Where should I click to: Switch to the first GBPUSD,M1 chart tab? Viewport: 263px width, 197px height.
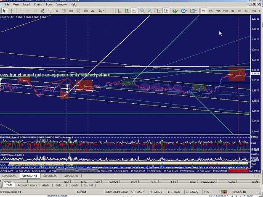9,176
